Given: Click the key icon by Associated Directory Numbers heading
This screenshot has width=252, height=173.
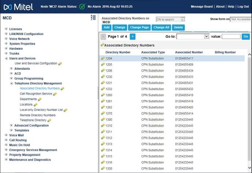Looking at the screenshot, I should [x=102, y=45].
